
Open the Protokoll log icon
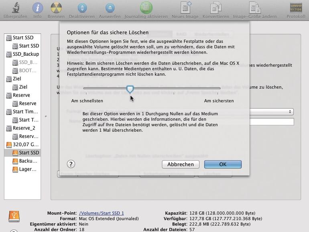click(x=296, y=8)
